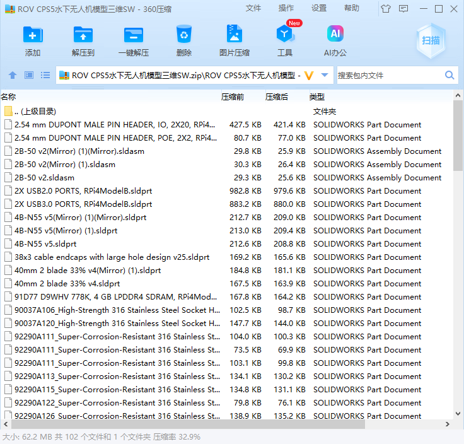The height and width of the screenshot is (444, 464).
Task: Select the 90037A106_High-Strength file row
Action: [226, 310]
